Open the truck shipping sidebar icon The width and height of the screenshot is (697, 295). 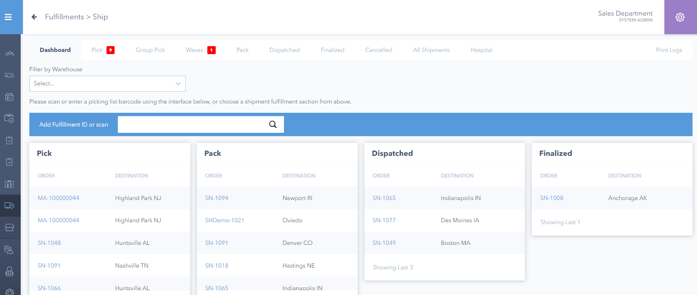10,206
